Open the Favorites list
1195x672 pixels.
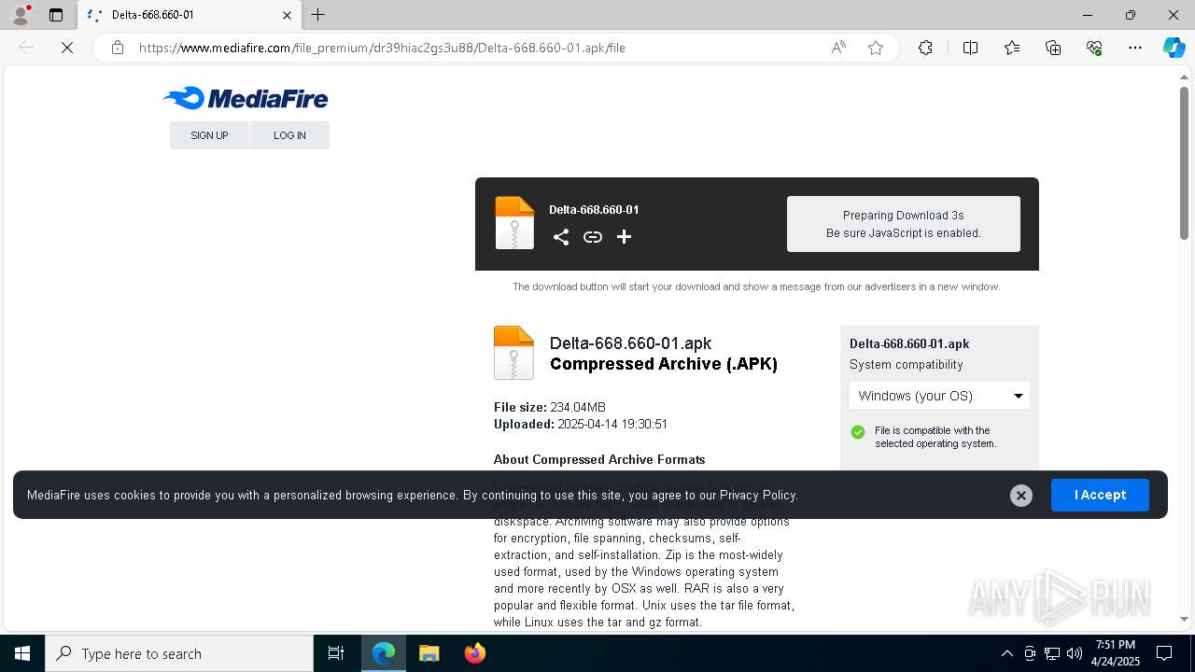pyautogui.click(x=1012, y=48)
